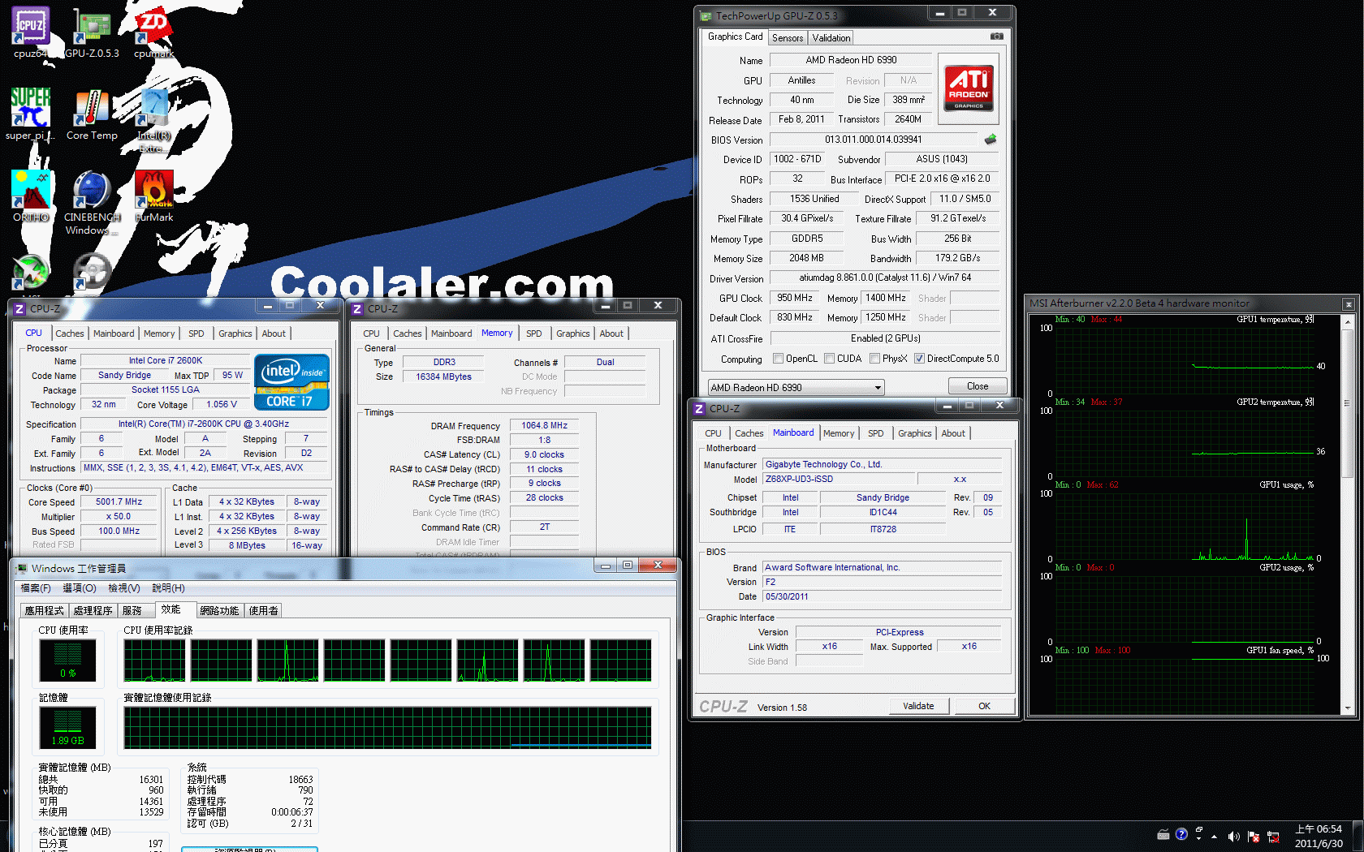Launch GPU-Z.0.5.3 from the desktop
This screenshot has width=1364, height=852.
(92, 32)
